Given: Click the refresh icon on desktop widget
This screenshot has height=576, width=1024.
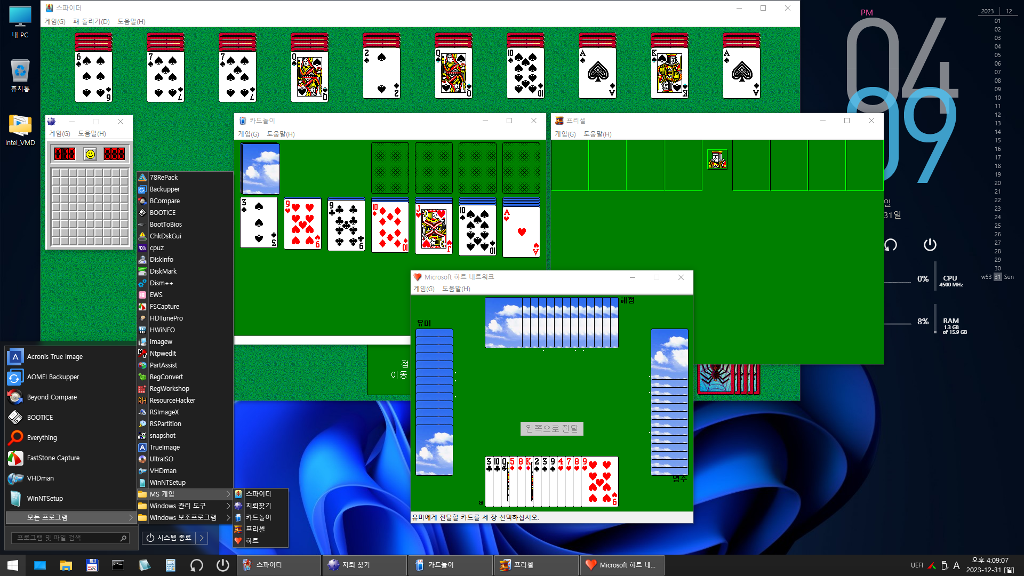Looking at the screenshot, I should tap(890, 245).
